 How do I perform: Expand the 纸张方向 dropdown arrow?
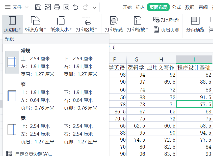click(45, 29)
